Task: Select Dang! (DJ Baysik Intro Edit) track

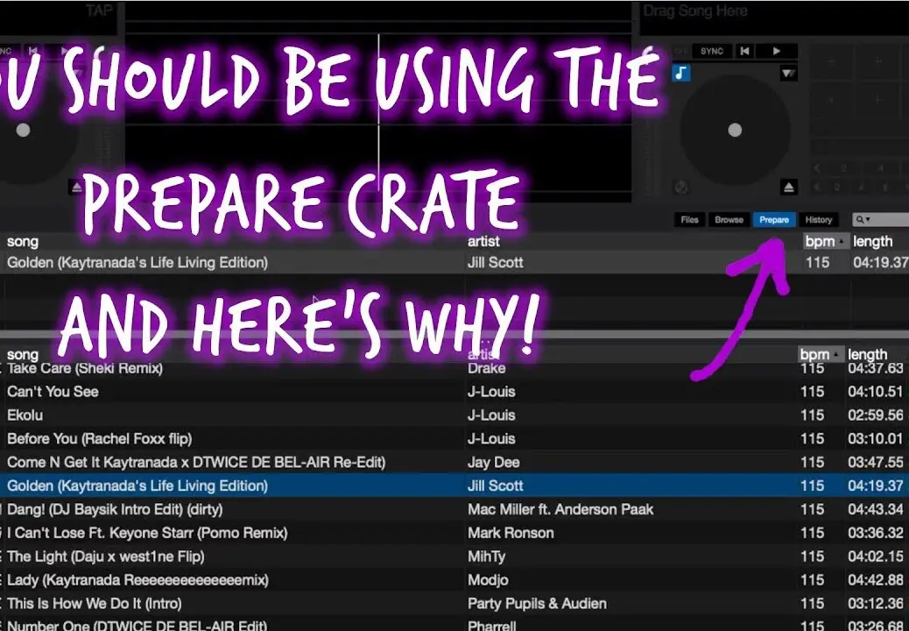Action: pyautogui.click(x=115, y=509)
